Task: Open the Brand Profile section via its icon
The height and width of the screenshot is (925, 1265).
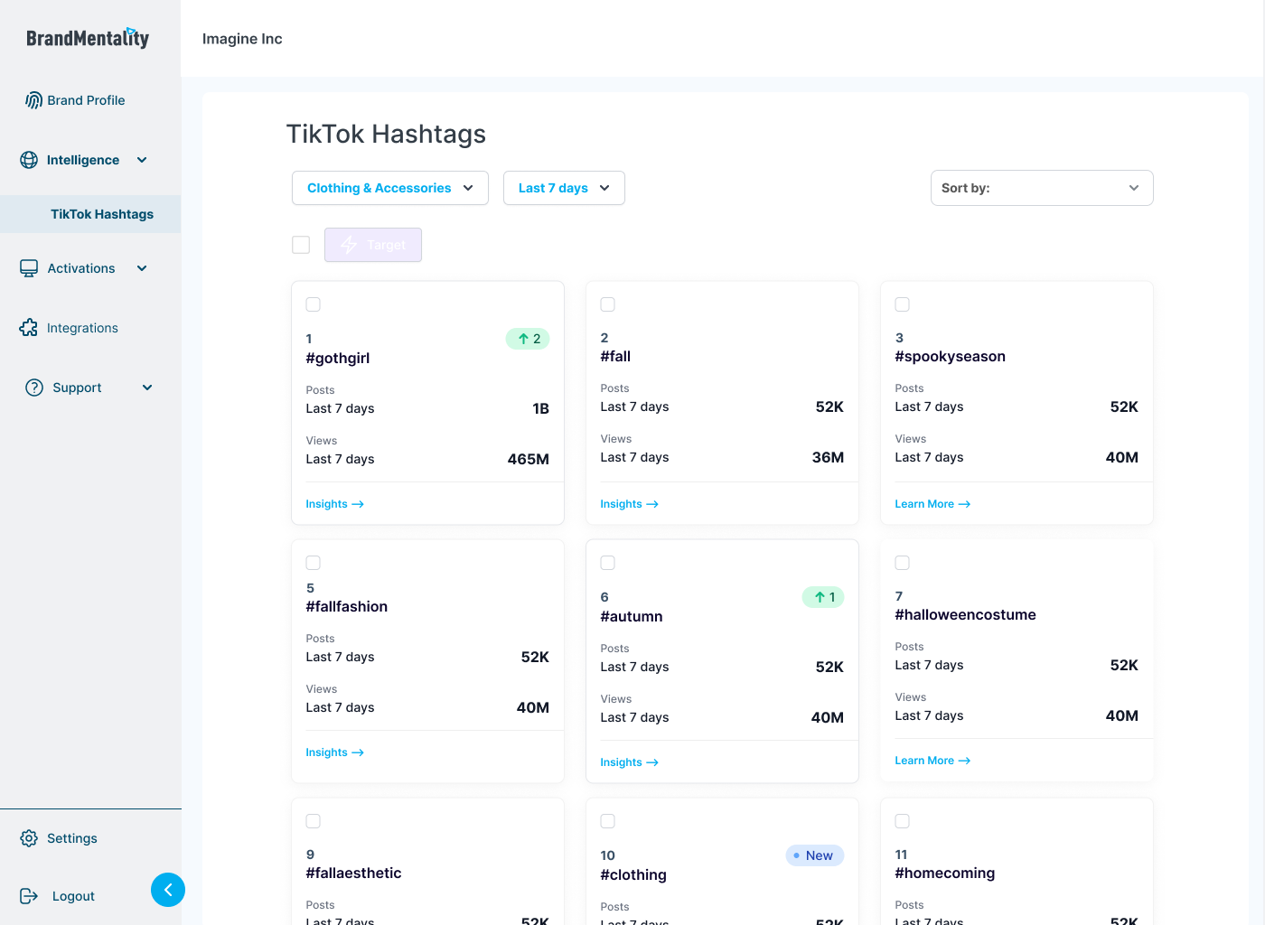Action: point(33,99)
